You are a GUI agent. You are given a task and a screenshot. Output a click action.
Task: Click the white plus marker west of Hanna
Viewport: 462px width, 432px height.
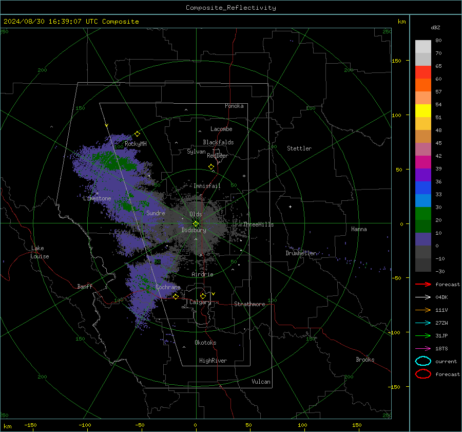pyautogui.click(x=290, y=206)
